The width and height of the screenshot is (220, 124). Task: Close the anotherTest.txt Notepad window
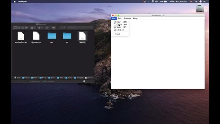tap(113, 15)
